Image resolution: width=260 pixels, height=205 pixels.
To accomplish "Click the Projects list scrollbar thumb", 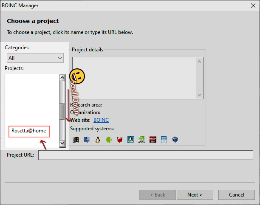I will click(62, 111).
